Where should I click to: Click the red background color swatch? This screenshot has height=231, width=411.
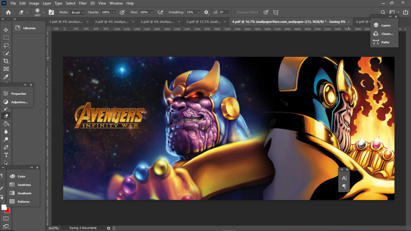[8, 211]
